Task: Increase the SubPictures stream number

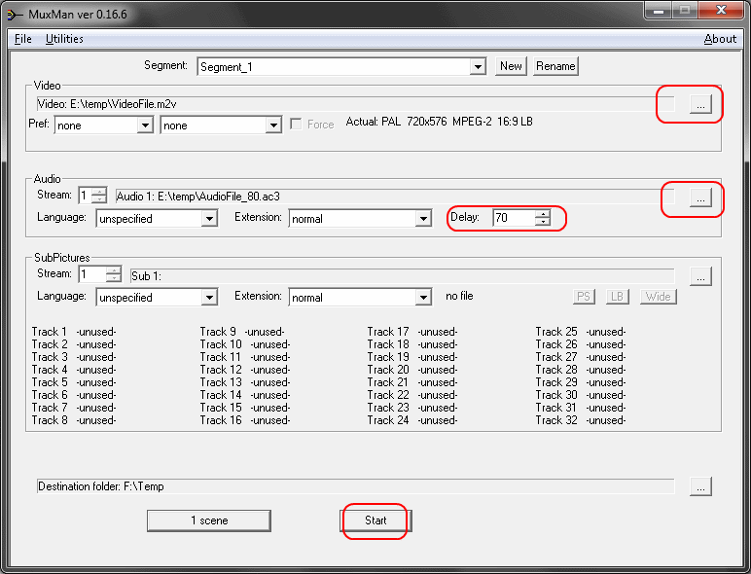Action: pyautogui.click(x=114, y=269)
